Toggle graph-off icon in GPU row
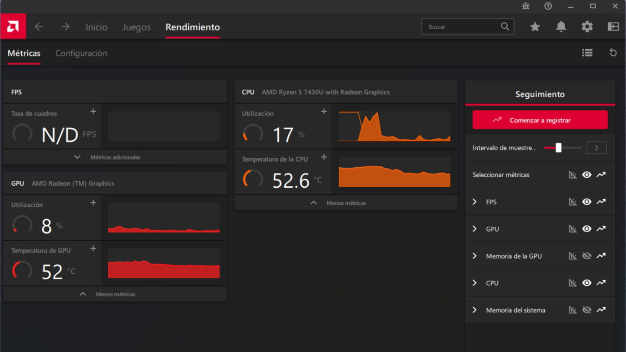This screenshot has width=626, height=352. 573,229
